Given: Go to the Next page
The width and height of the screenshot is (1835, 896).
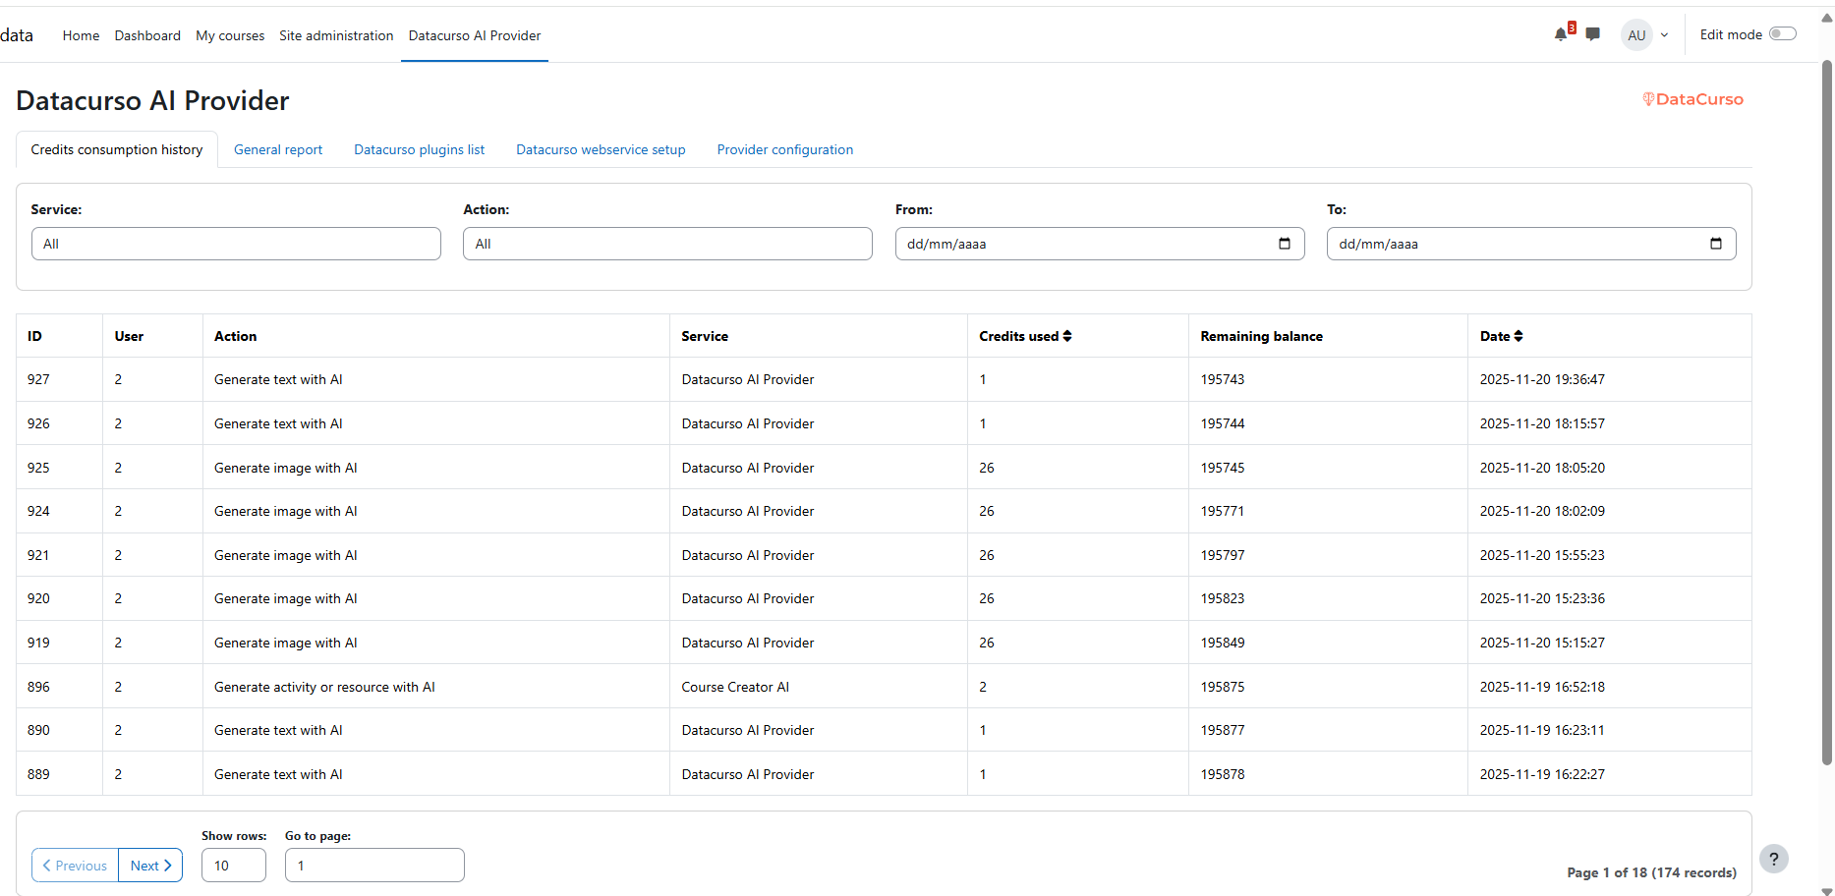Looking at the screenshot, I should [150, 866].
